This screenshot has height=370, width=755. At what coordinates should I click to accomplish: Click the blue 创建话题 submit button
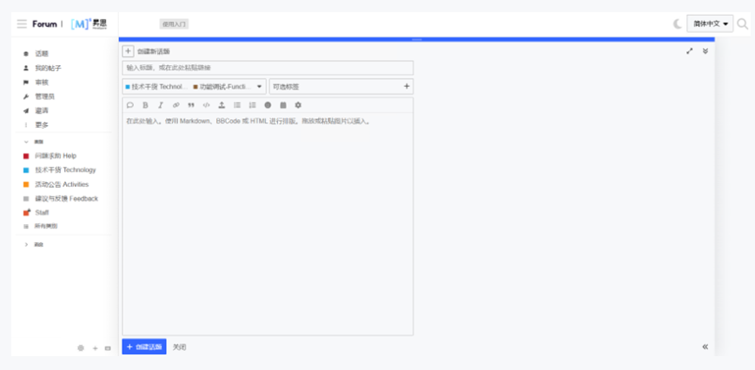[x=144, y=347]
